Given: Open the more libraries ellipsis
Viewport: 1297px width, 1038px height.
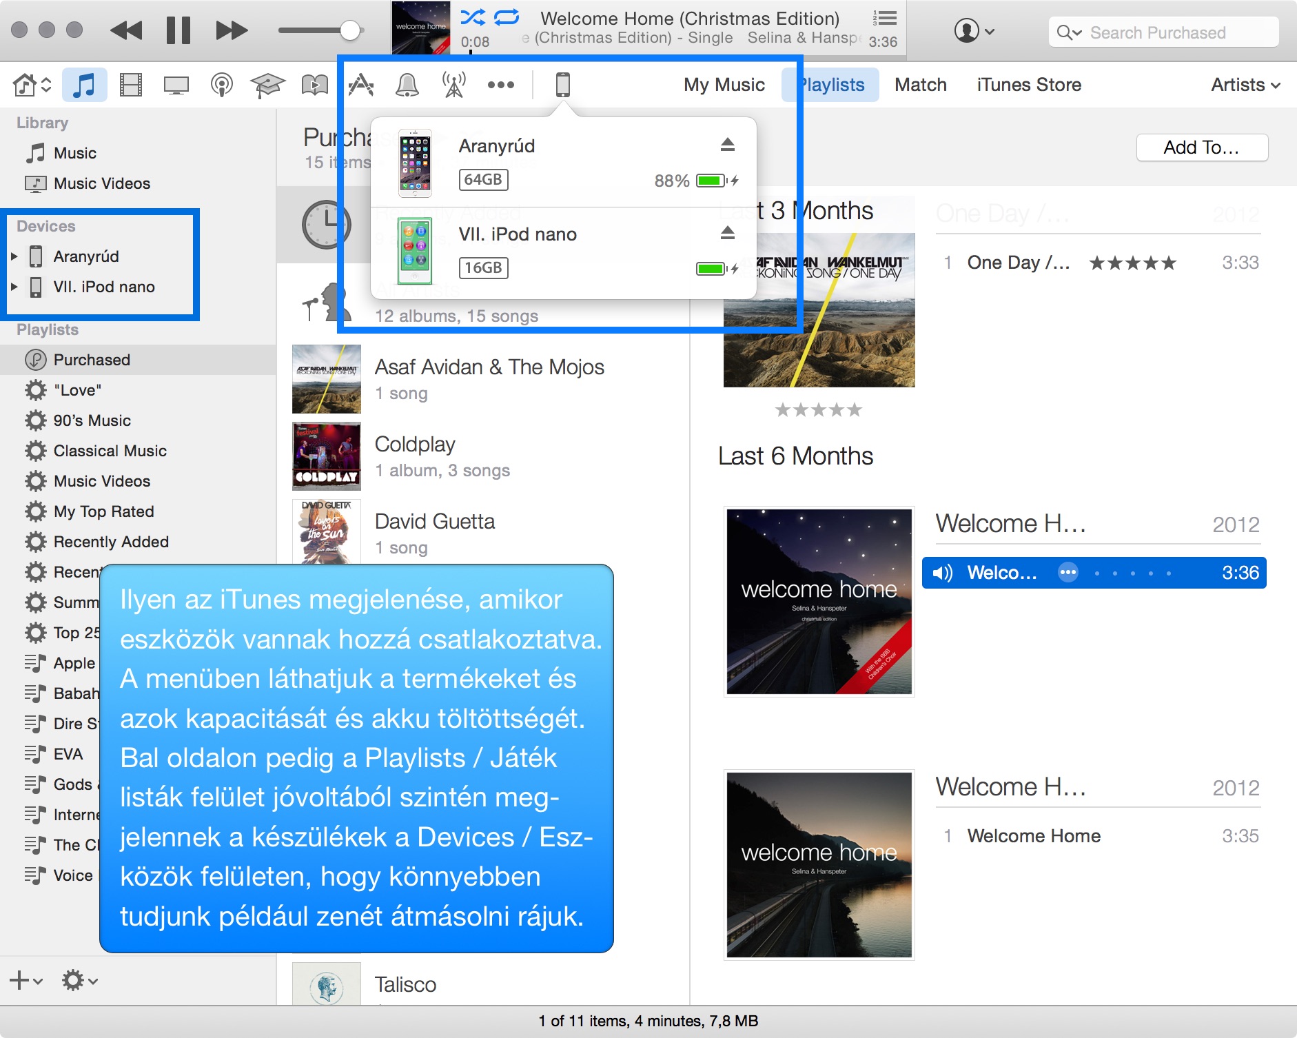Looking at the screenshot, I should pyautogui.click(x=501, y=85).
